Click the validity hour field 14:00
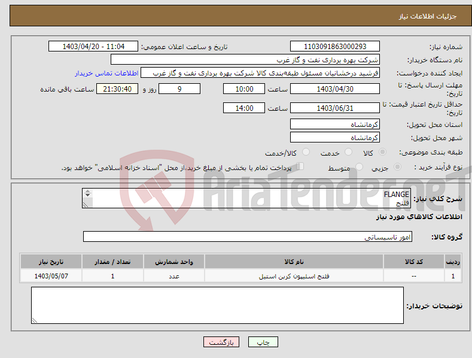 click(x=244, y=108)
